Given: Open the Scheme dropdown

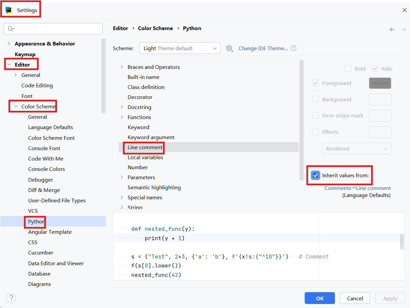Looking at the screenshot, I should [x=180, y=48].
